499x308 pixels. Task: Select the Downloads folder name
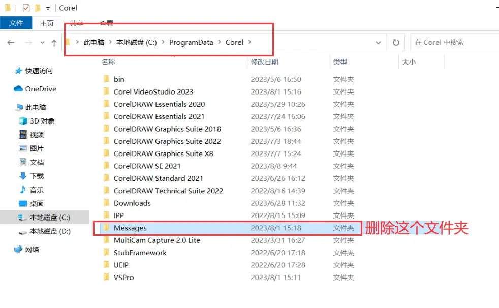[132, 203]
